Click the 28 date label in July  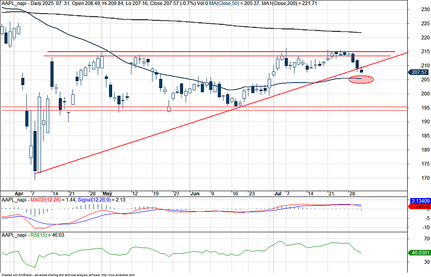click(352, 193)
